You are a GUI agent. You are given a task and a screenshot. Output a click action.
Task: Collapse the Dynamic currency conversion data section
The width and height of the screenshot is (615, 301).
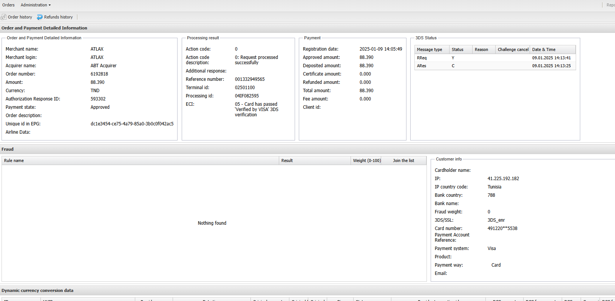click(x=37, y=290)
